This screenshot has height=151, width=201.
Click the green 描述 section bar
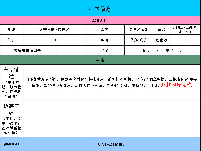pyautogui.click(x=100, y=60)
